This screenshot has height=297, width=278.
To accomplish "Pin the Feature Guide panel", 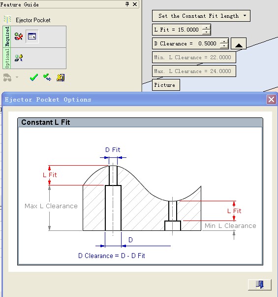I will tap(127, 4).
